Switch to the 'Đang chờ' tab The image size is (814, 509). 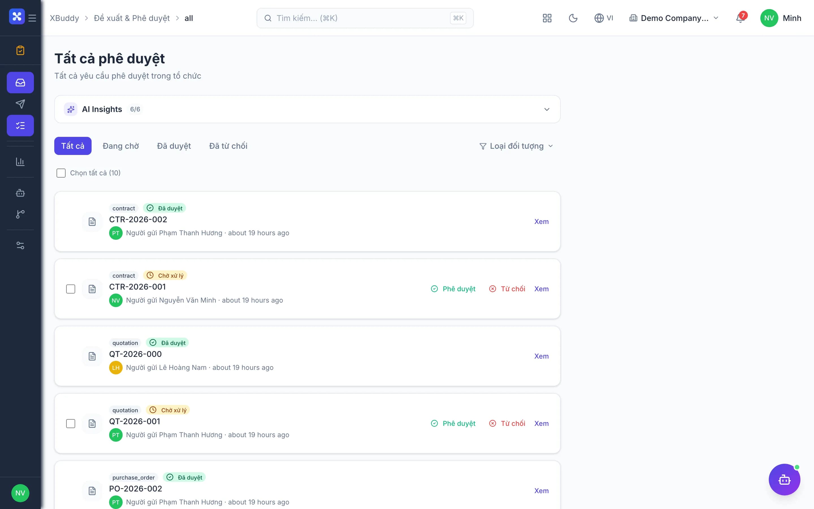[x=121, y=146]
